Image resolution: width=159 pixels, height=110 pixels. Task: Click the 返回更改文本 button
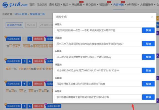click(14, 25)
